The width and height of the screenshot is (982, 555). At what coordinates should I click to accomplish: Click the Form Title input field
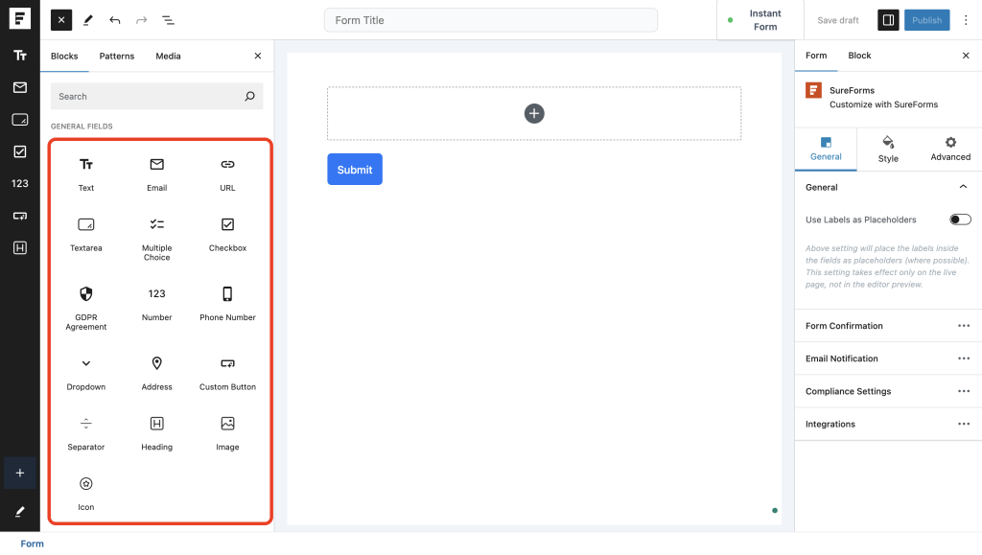pos(490,19)
